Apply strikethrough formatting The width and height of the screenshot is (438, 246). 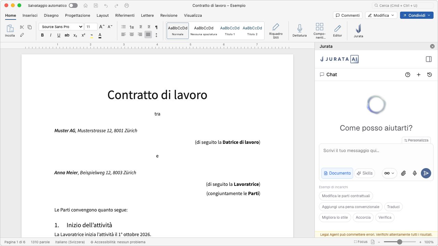pyautogui.click(x=67, y=35)
